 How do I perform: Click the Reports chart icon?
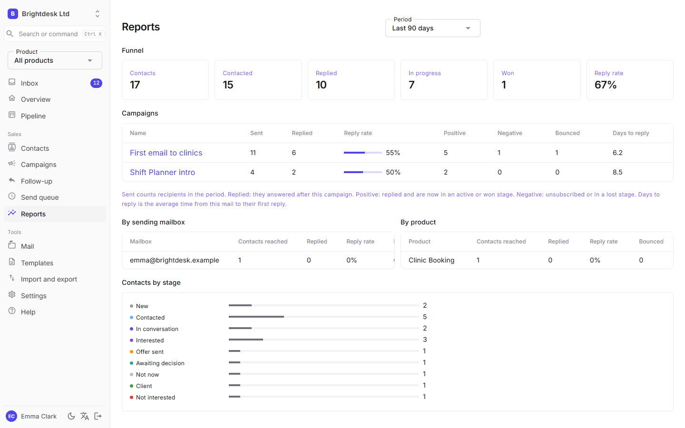point(12,213)
